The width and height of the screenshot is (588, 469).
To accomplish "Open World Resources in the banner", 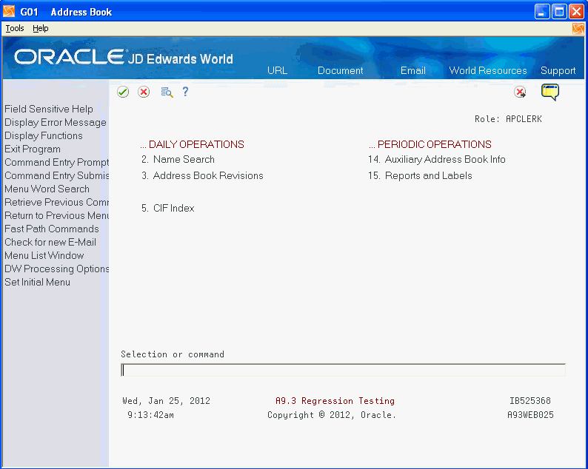I will click(x=488, y=70).
